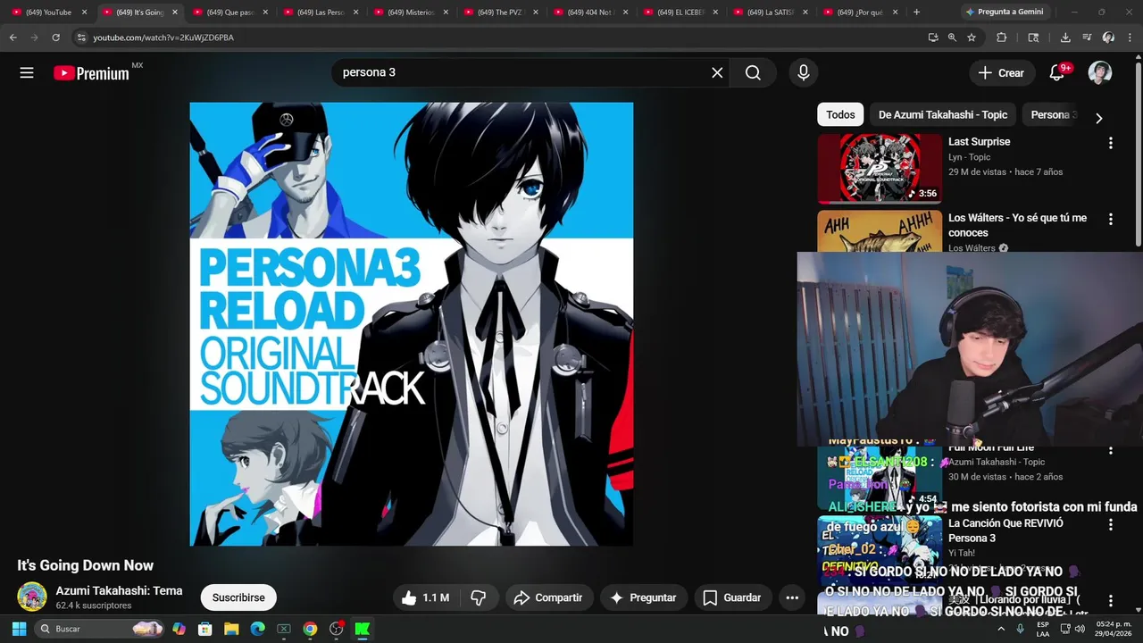Viewport: 1143px width, 643px height.
Task: Subscribe with the Suscribirse button
Action: pos(238,597)
